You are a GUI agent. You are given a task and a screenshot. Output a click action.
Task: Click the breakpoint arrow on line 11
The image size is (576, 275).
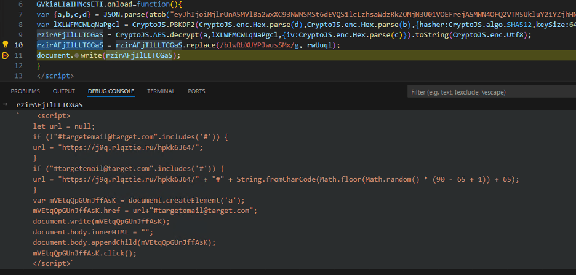coord(6,56)
